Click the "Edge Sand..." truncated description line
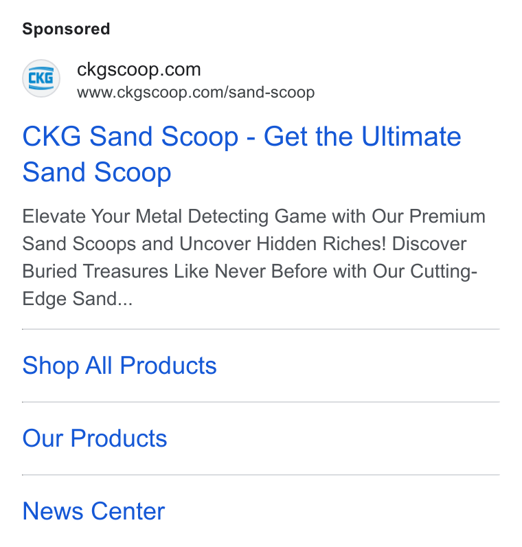This screenshot has height=547, width=522. tap(78, 299)
